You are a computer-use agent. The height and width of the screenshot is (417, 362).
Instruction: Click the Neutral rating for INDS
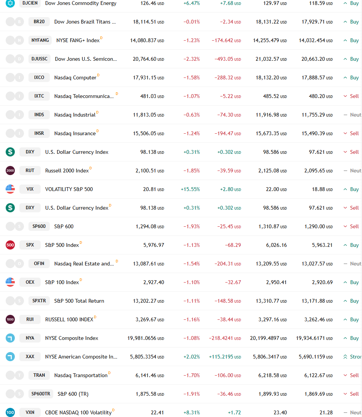[353, 115]
